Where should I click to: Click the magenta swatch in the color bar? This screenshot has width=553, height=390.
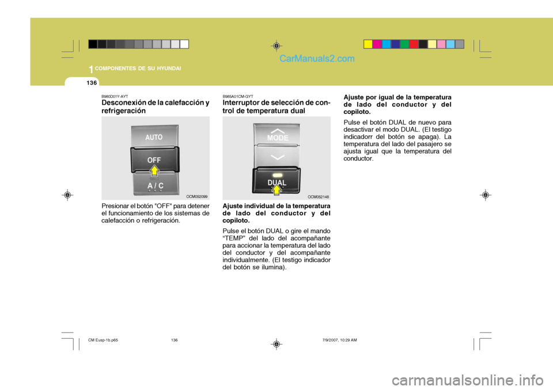tap(377, 44)
